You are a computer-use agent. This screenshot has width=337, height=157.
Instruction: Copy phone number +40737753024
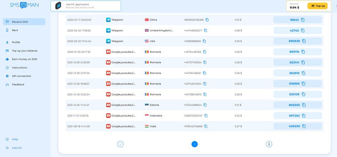point(205,63)
